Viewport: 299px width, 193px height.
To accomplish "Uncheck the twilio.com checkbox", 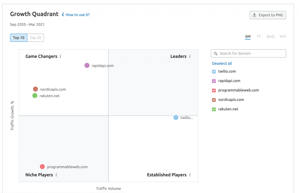I will point(214,72).
